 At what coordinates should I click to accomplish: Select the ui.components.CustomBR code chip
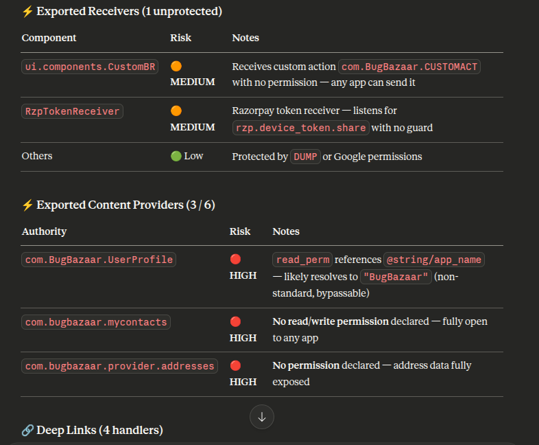coord(91,67)
